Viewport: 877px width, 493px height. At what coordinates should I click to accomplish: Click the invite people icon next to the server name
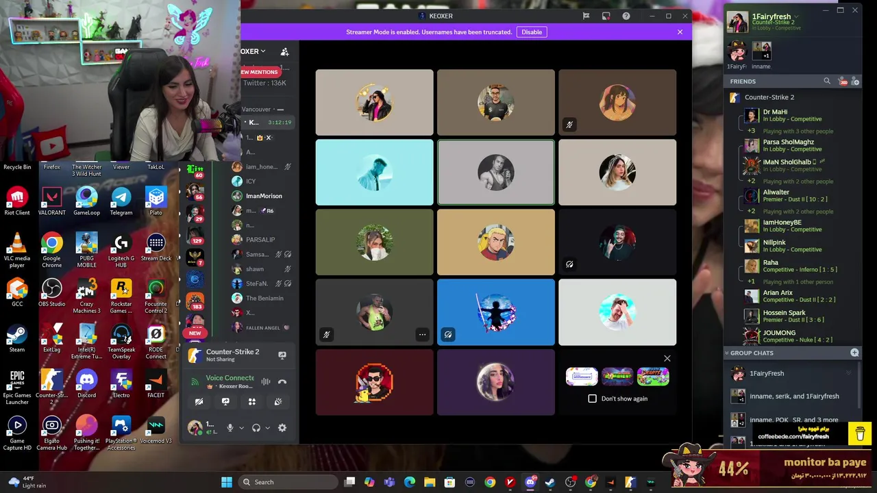[284, 51]
